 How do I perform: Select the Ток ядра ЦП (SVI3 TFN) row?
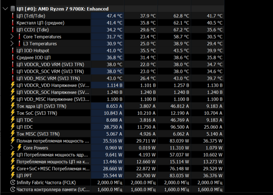click(41, 106)
